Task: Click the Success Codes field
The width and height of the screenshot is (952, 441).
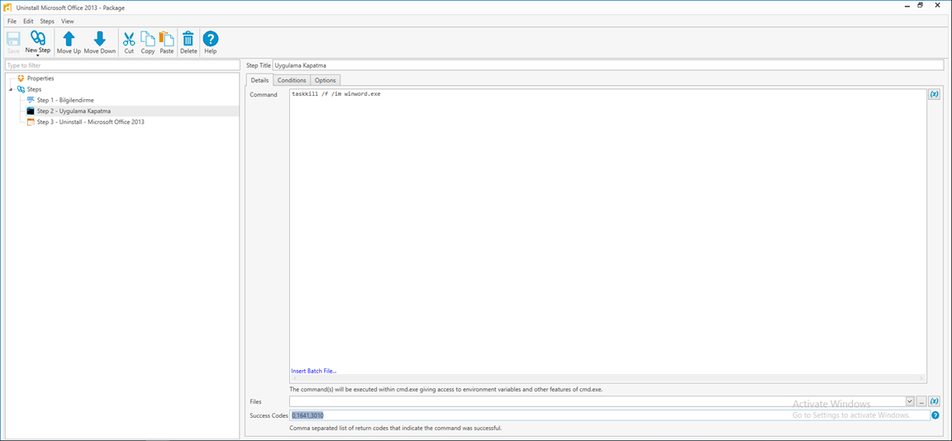Action: pyautogui.click(x=610, y=415)
